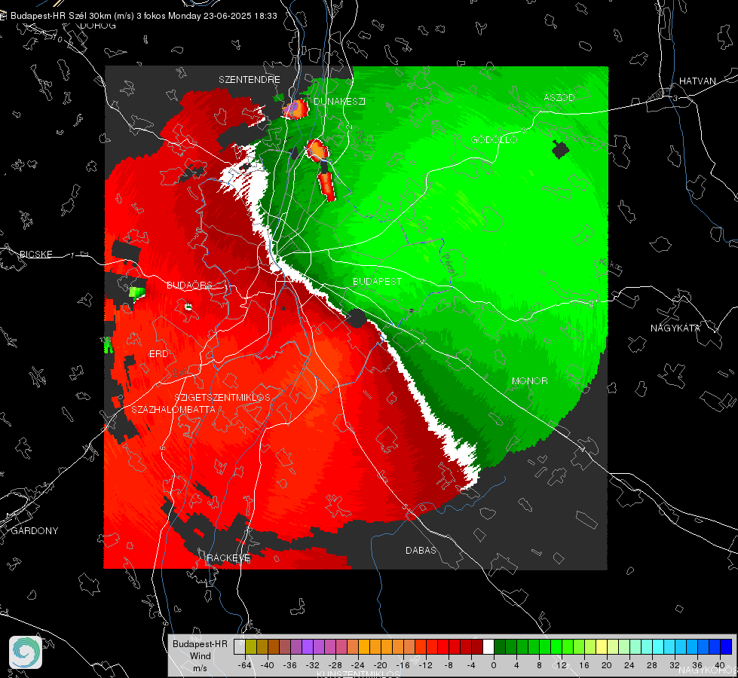
Task: Click the GÖDÖLLŐ map label
Action: [x=495, y=139]
